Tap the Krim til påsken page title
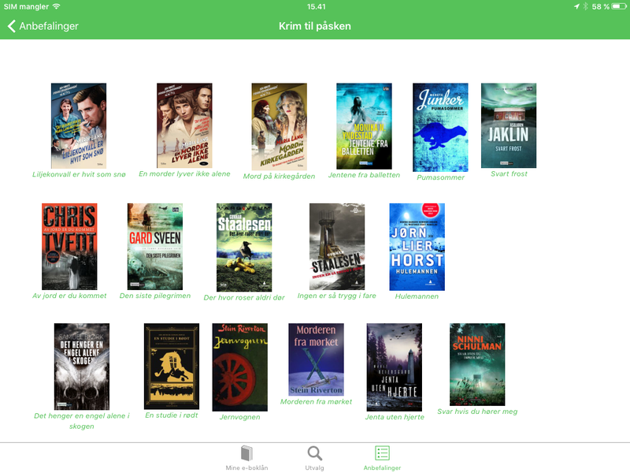 (315, 26)
